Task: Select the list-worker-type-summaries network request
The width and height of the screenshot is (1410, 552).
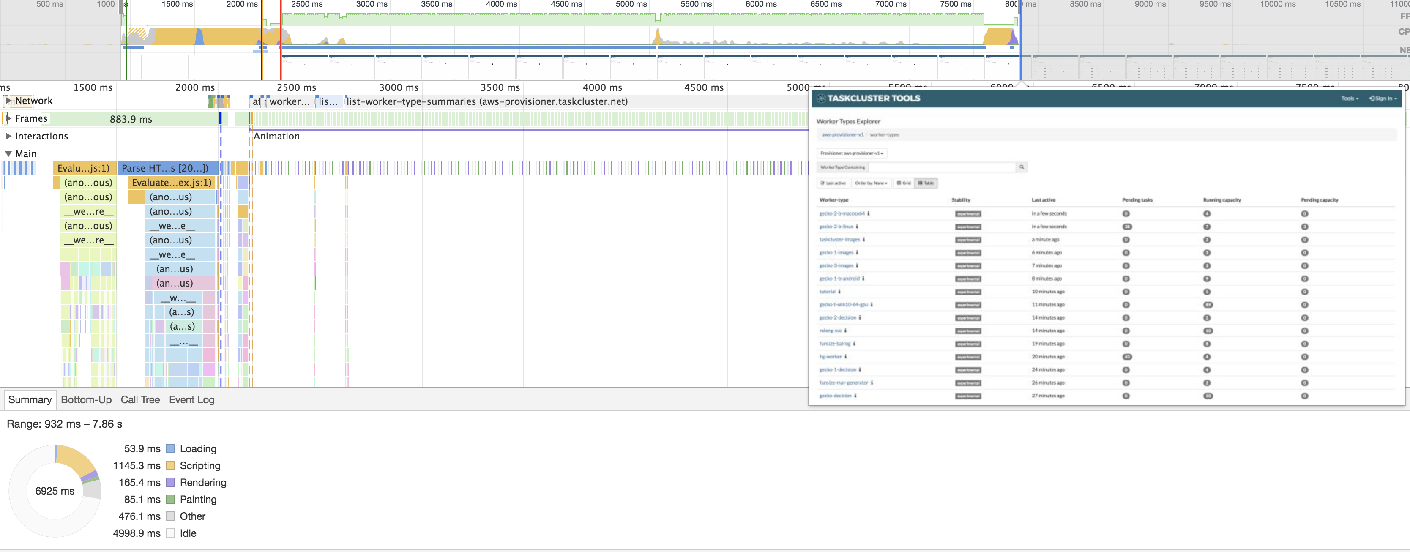Action: (577, 101)
